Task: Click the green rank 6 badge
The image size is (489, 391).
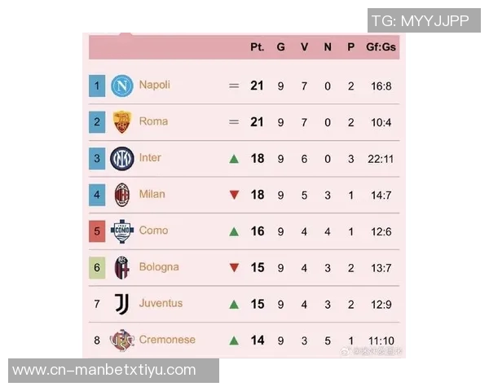Action: [97, 267]
